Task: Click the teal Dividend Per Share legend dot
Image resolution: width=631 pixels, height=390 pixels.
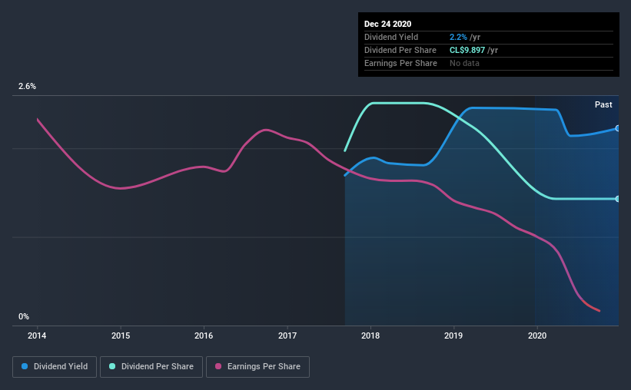Action: [x=112, y=366]
